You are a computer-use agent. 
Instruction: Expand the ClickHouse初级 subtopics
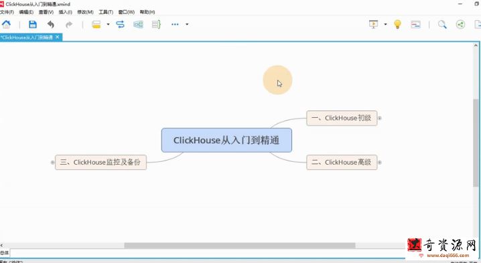pyautogui.click(x=379, y=118)
